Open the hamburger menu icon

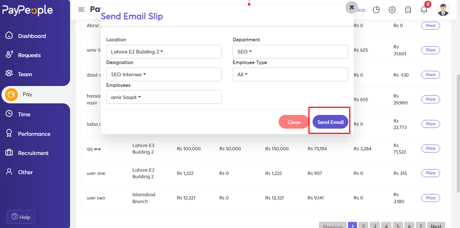pos(82,9)
